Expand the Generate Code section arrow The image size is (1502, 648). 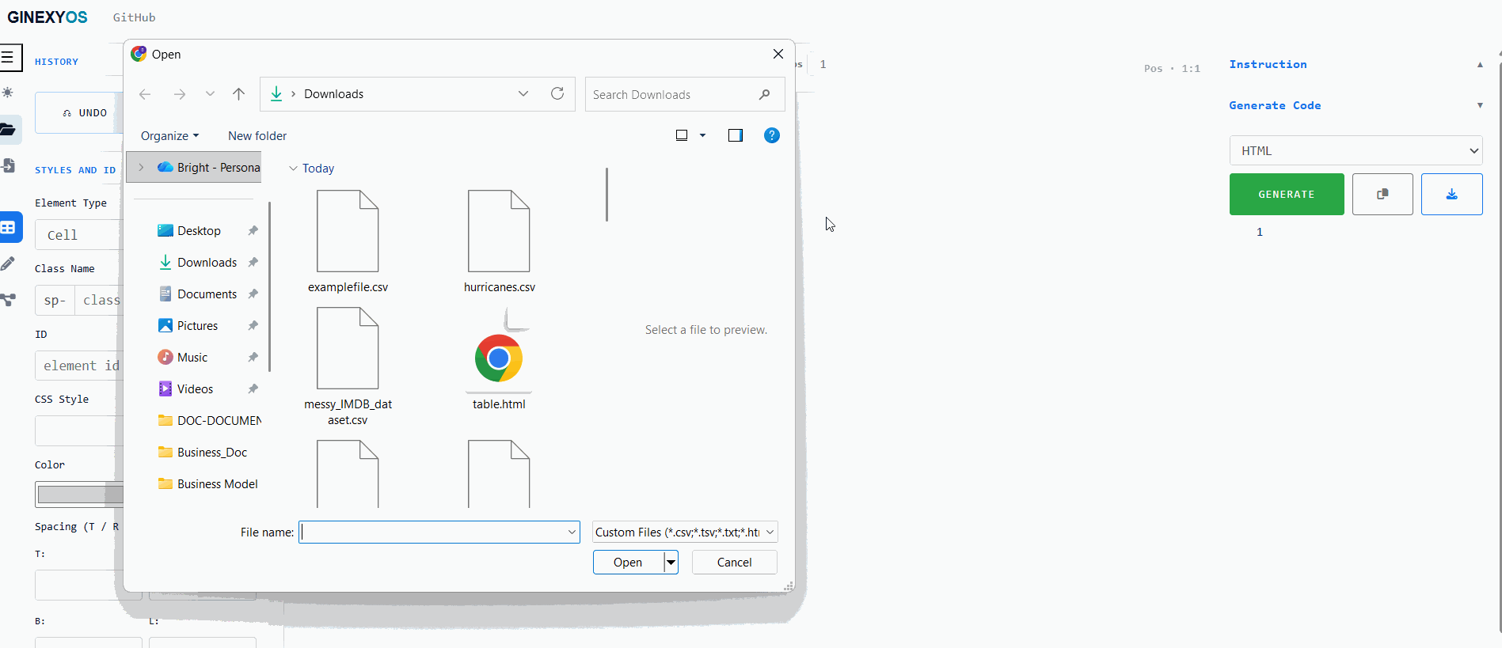1480,105
